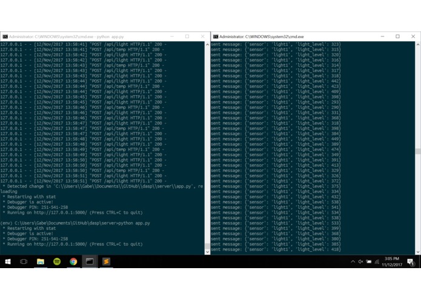Open the Action Center notification icon
The image size is (421, 299).
pos(410,262)
